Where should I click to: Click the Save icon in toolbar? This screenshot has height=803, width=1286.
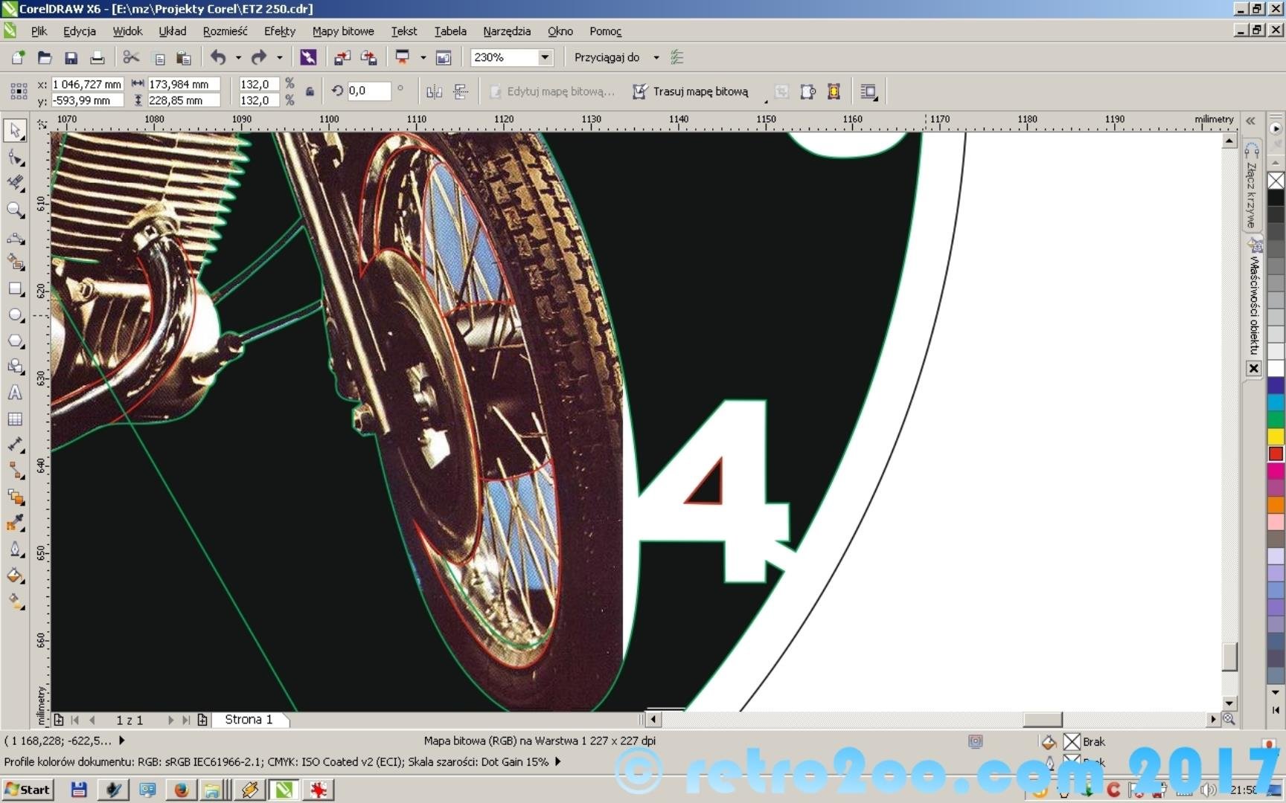point(71,58)
